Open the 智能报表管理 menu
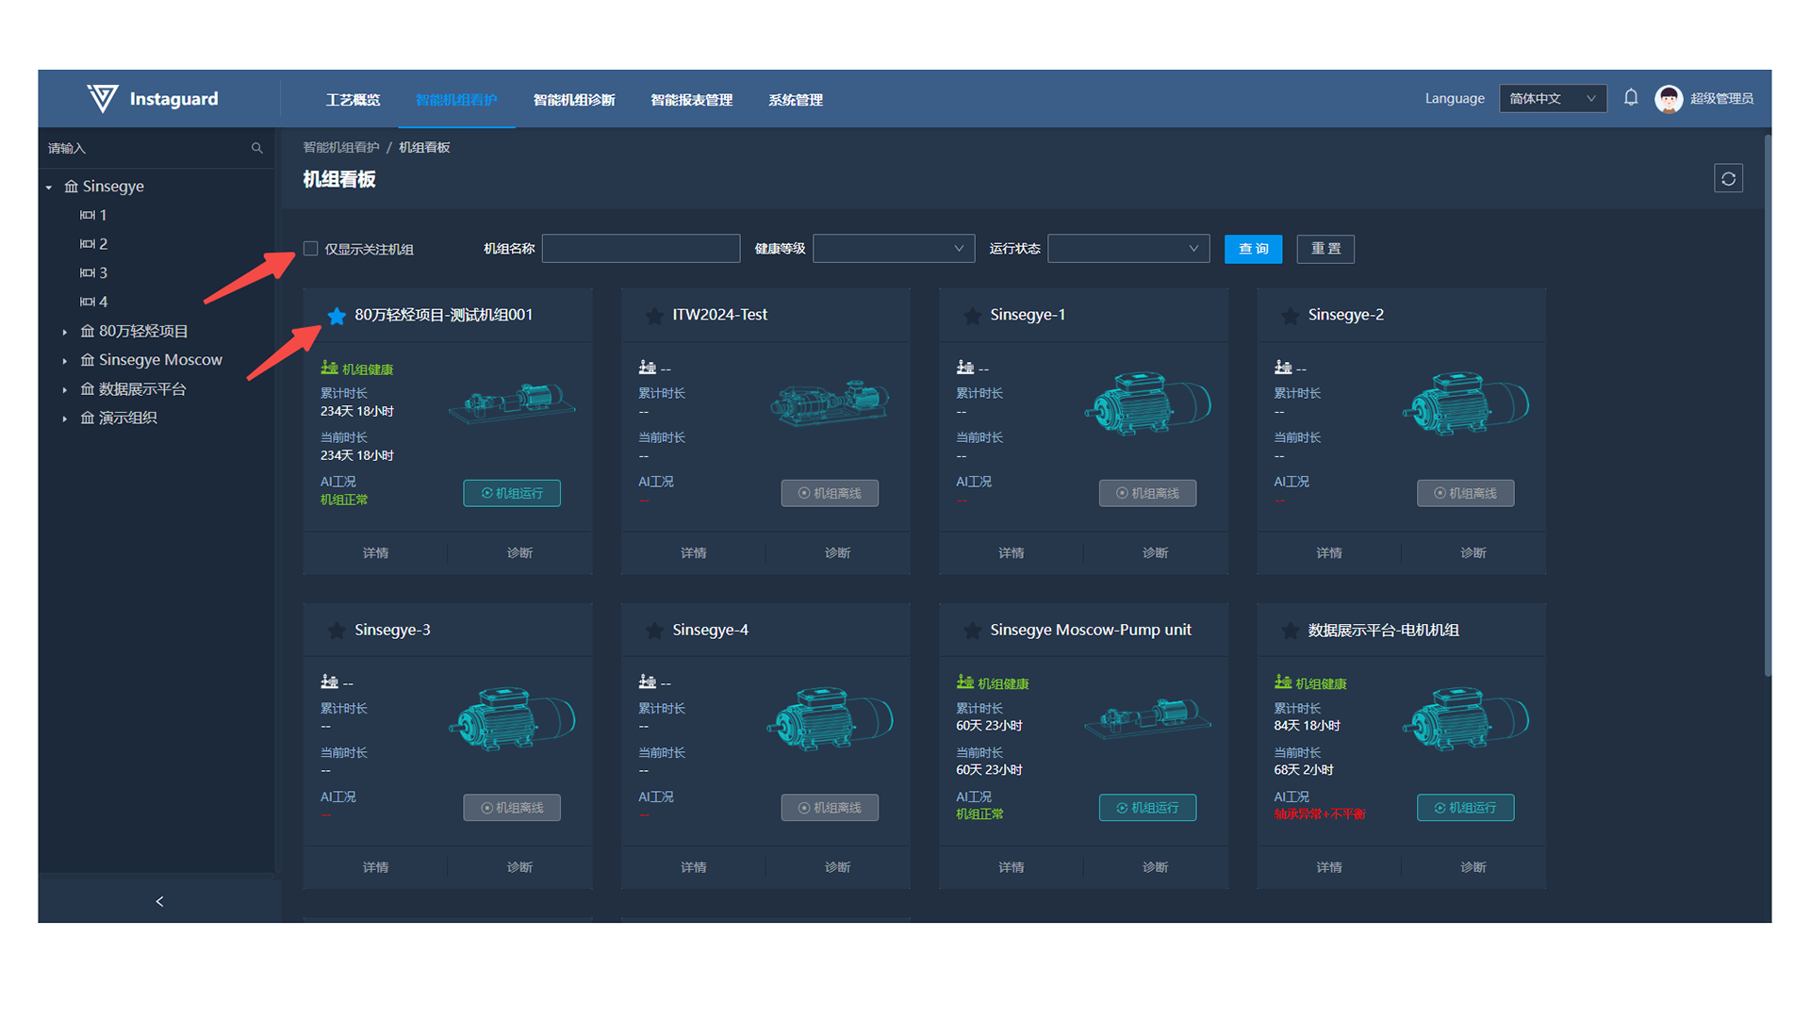Screen dimensions: 1810x1018 692,100
